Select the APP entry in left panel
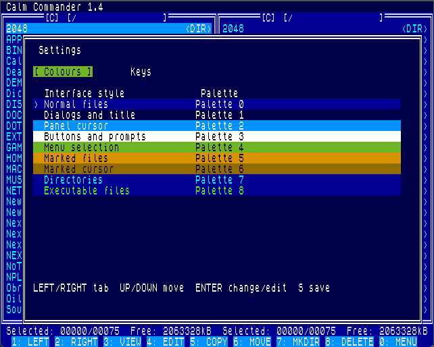The height and width of the screenshot is (347, 434). pyautogui.click(x=14, y=39)
